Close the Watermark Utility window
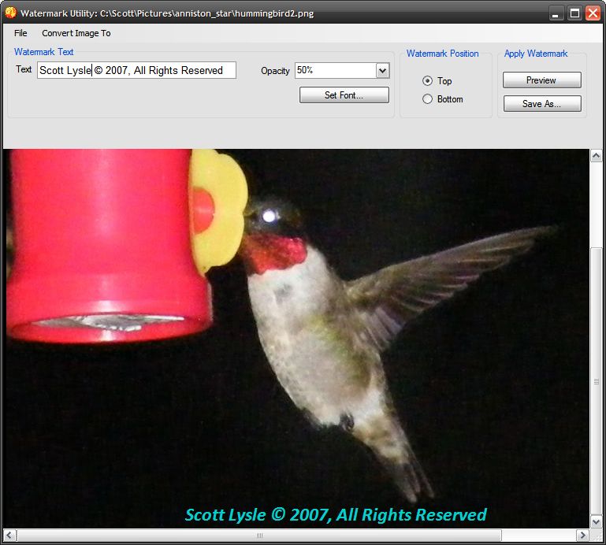This screenshot has width=606, height=545. 593,13
